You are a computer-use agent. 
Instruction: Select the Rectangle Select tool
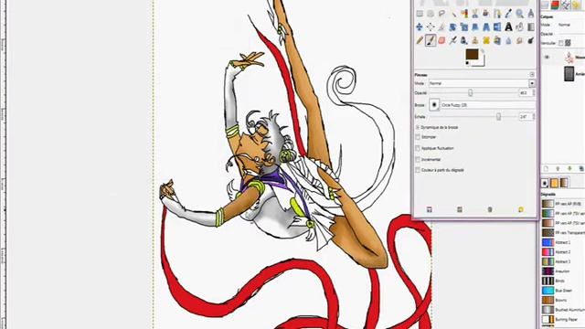420,14
